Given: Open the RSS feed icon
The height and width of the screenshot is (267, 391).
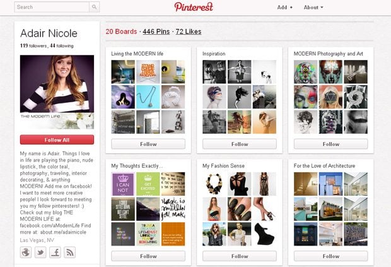Looking at the screenshot, I should tap(70, 252).
